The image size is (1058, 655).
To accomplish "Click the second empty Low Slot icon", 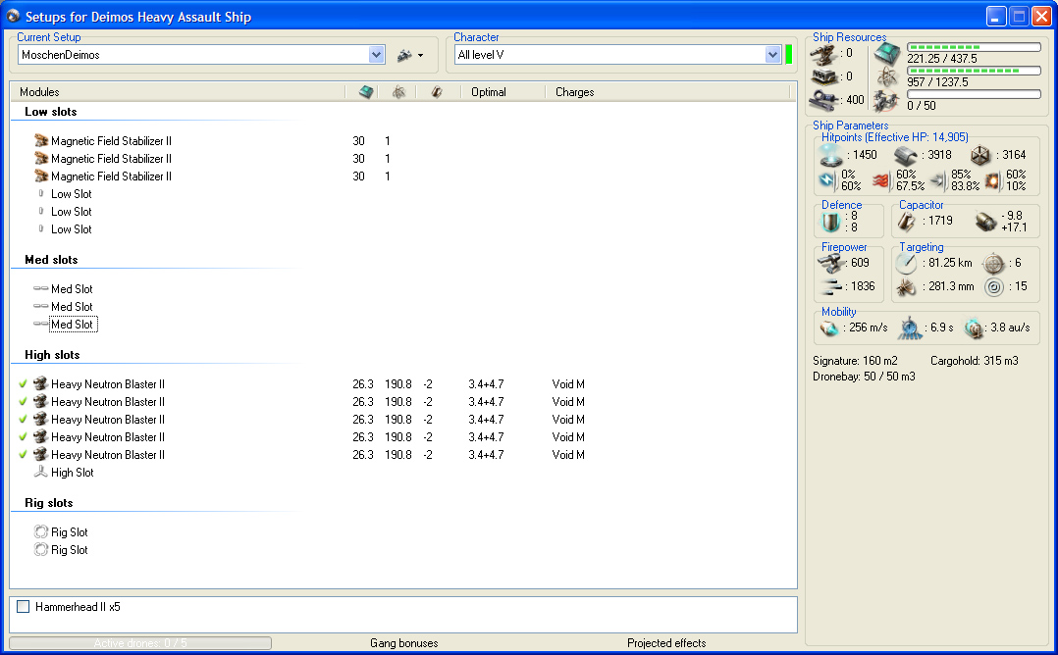I will click(41, 211).
